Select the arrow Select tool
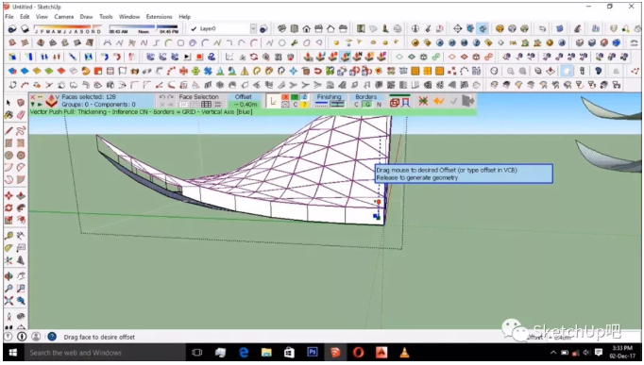The width and height of the screenshot is (644, 365). 8,103
